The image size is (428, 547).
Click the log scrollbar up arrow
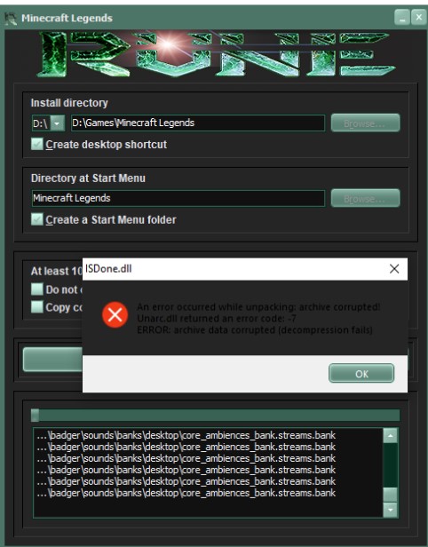point(390,436)
